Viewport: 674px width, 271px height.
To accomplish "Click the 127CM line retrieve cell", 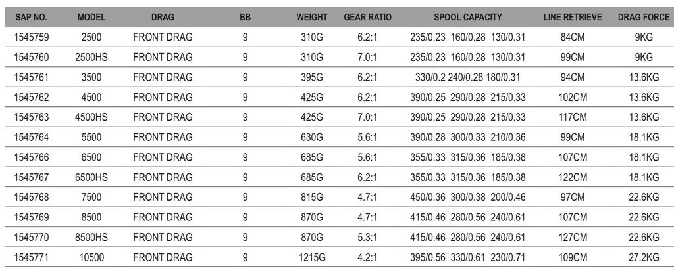I will tap(572, 236).
